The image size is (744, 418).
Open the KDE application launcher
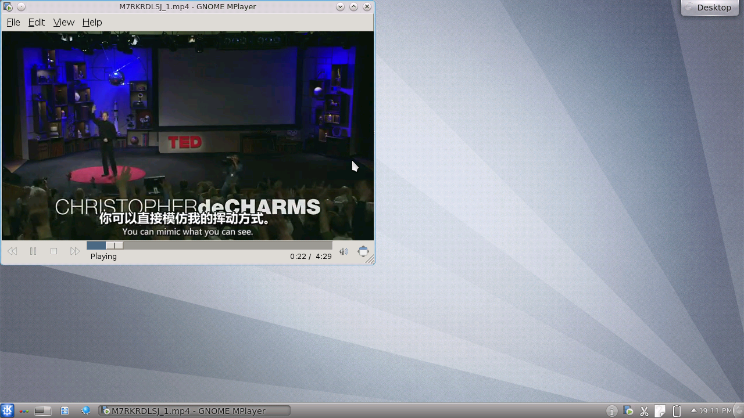pyautogui.click(x=7, y=410)
